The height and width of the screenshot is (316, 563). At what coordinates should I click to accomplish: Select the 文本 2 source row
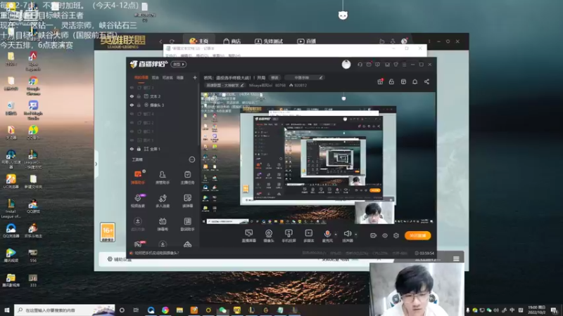(x=163, y=96)
